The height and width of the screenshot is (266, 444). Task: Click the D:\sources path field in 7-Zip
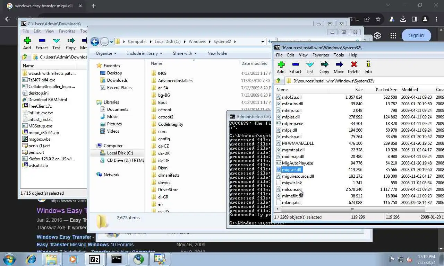pos(364,81)
